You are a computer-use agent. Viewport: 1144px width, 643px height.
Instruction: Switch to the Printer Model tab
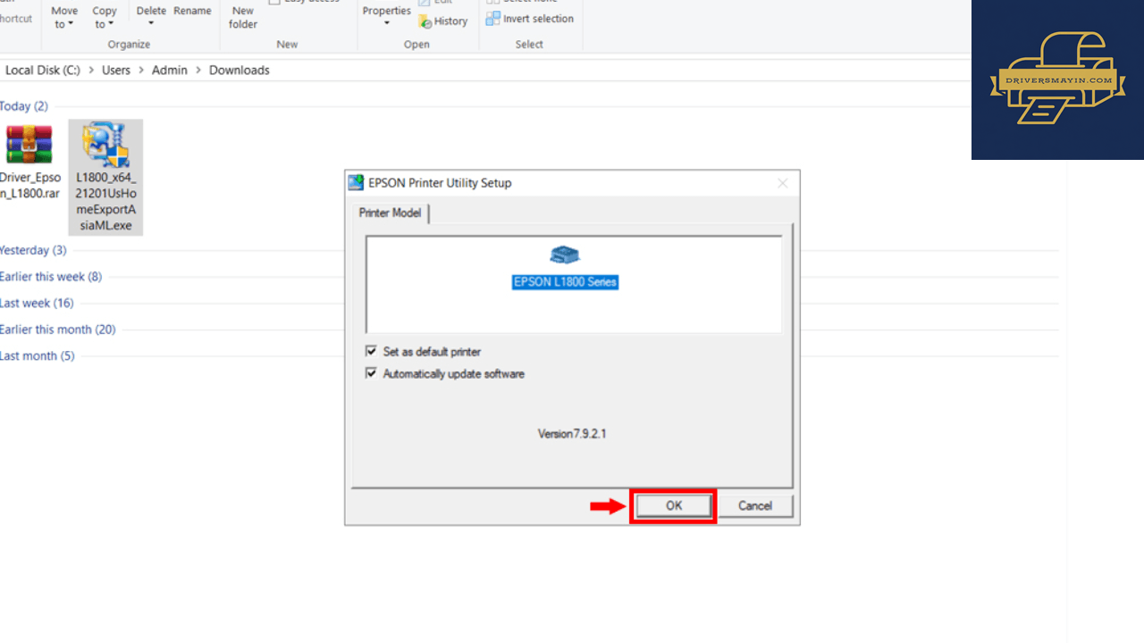pyautogui.click(x=391, y=213)
